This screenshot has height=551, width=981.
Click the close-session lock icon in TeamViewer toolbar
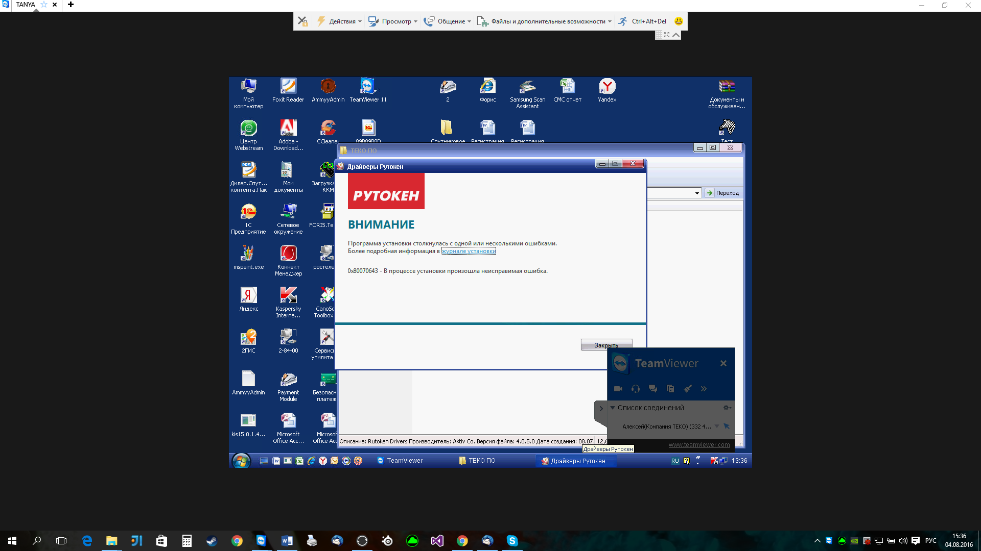tap(303, 21)
